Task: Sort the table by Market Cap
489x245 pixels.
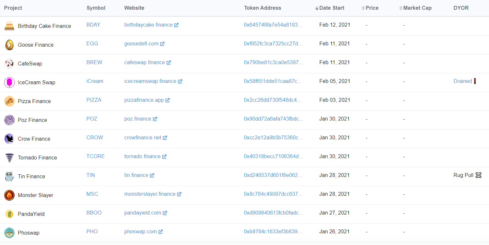Action: tap(417, 8)
